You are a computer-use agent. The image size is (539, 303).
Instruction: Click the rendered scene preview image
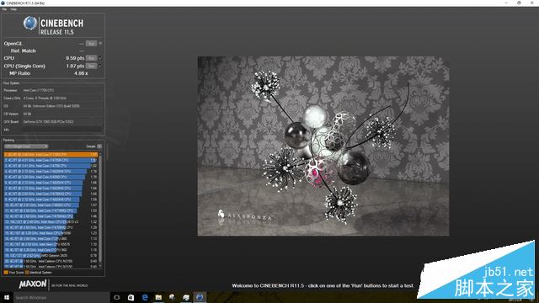point(323,146)
